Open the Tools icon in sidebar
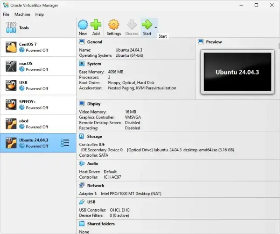 click(x=11, y=27)
